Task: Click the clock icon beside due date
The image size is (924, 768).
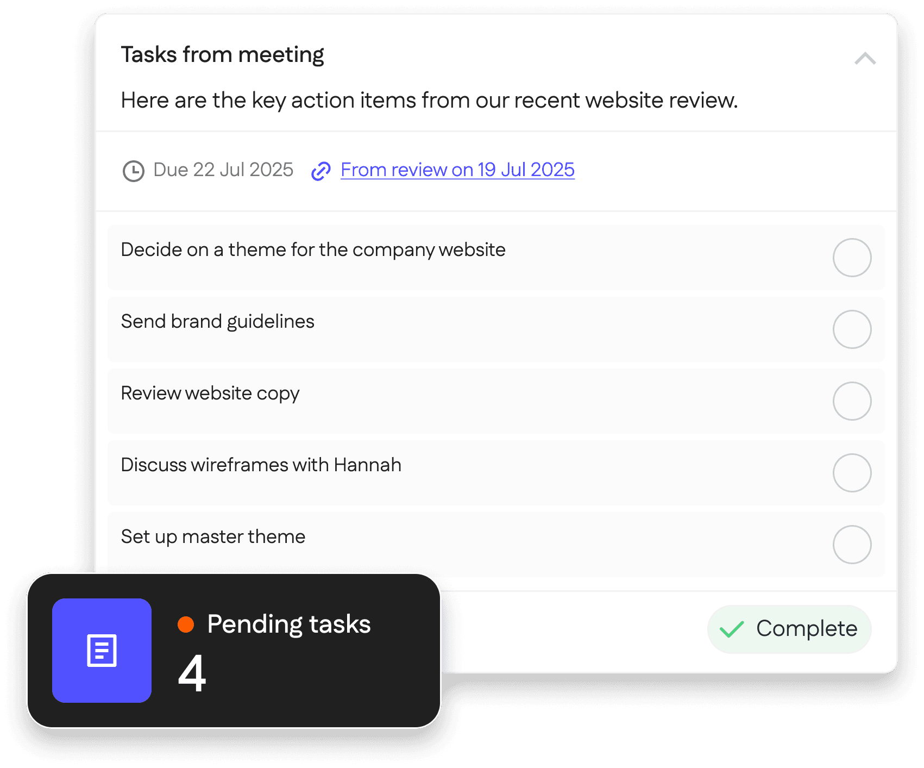Action: pos(133,171)
